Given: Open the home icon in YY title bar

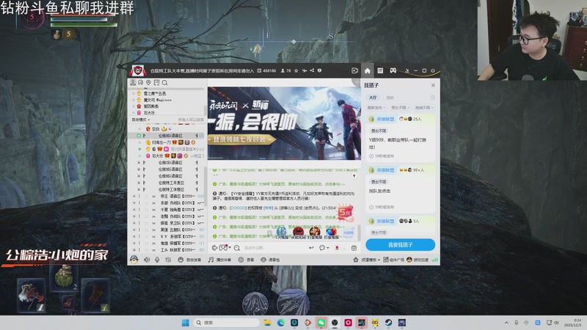Looking at the screenshot, I should coord(368,70).
